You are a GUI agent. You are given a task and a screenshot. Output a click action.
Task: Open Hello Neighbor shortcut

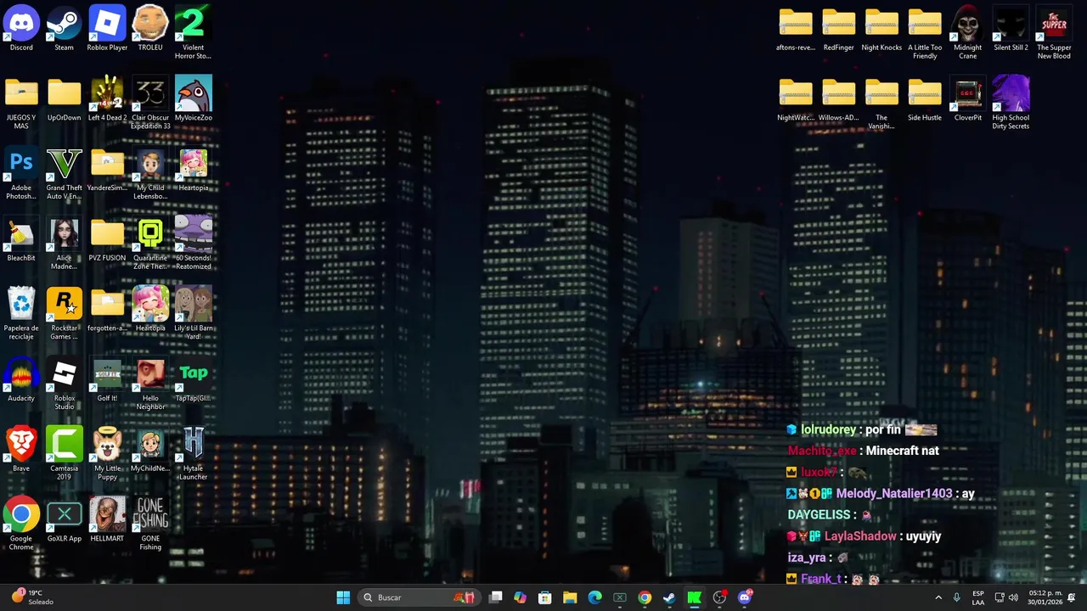pyautogui.click(x=150, y=384)
